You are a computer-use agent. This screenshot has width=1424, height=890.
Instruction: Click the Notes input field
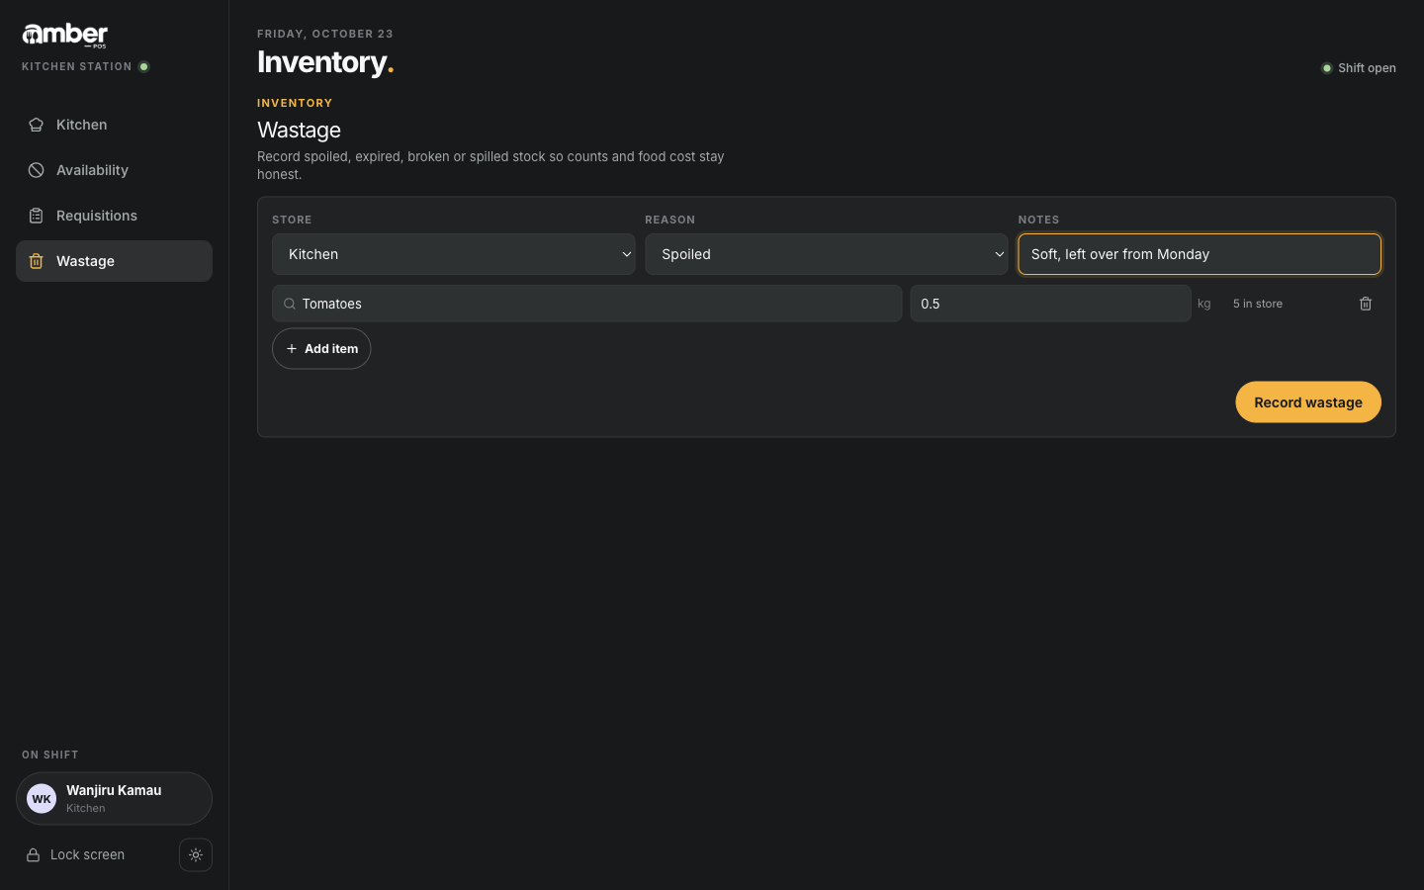coord(1200,254)
